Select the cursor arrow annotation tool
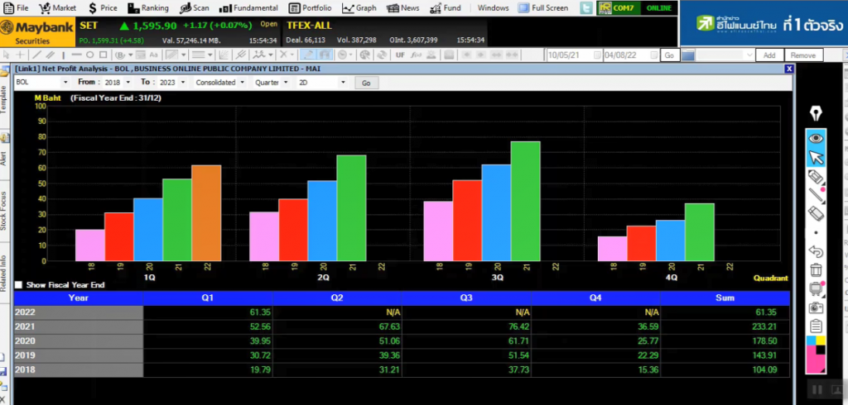848x405 pixels. pyautogui.click(x=816, y=158)
